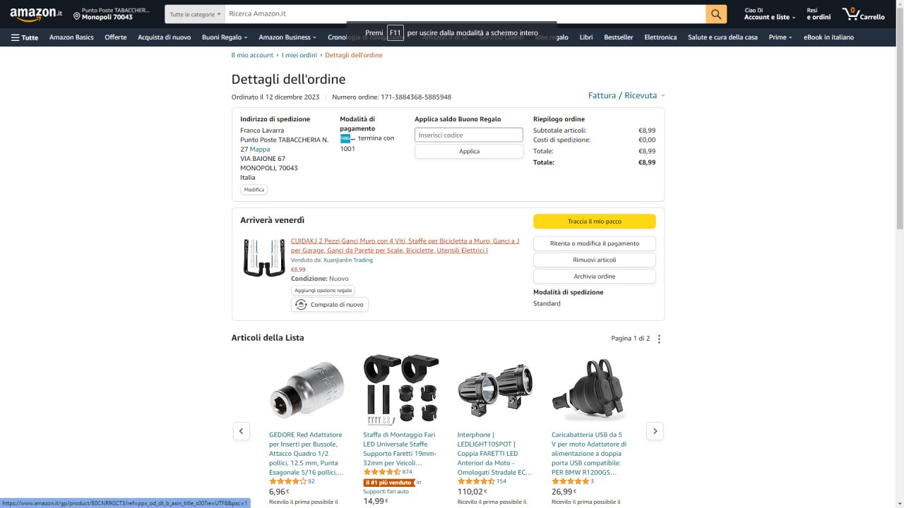The height and width of the screenshot is (508, 904).
Task: Open the Tutte hamburger menu
Action: click(x=25, y=37)
